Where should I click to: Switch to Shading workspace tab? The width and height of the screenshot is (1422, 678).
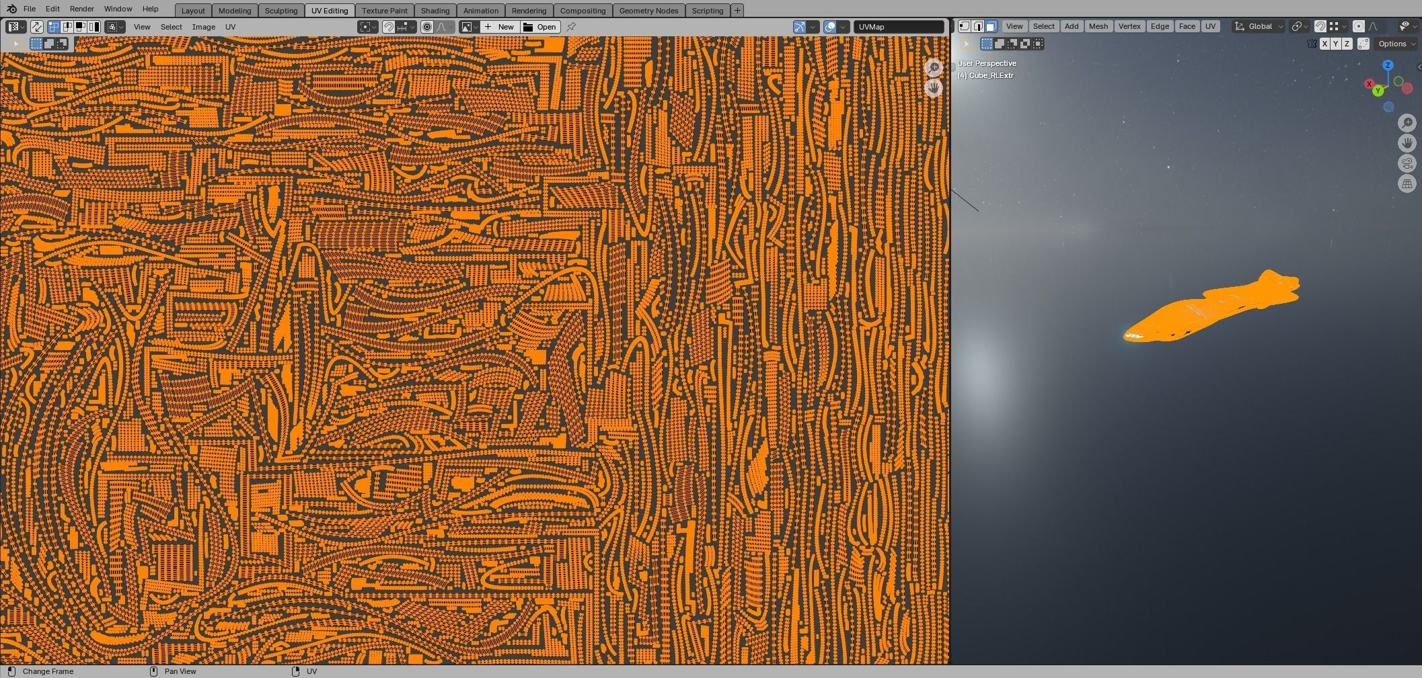point(435,11)
